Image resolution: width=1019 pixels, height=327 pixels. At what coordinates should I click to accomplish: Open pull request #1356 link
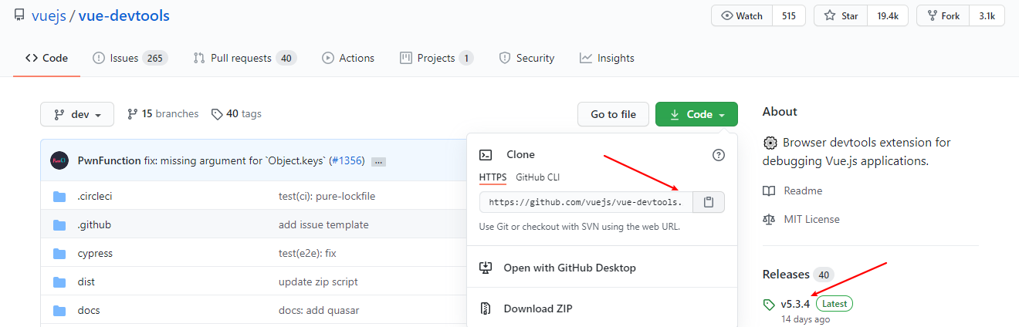[x=347, y=160]
